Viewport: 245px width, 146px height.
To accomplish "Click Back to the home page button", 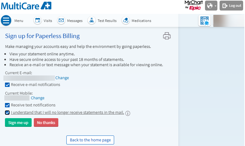I will point(90,140).
